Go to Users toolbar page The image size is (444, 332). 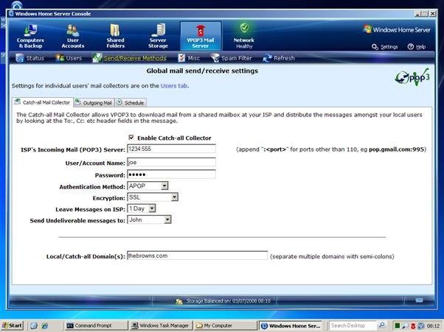69,58
